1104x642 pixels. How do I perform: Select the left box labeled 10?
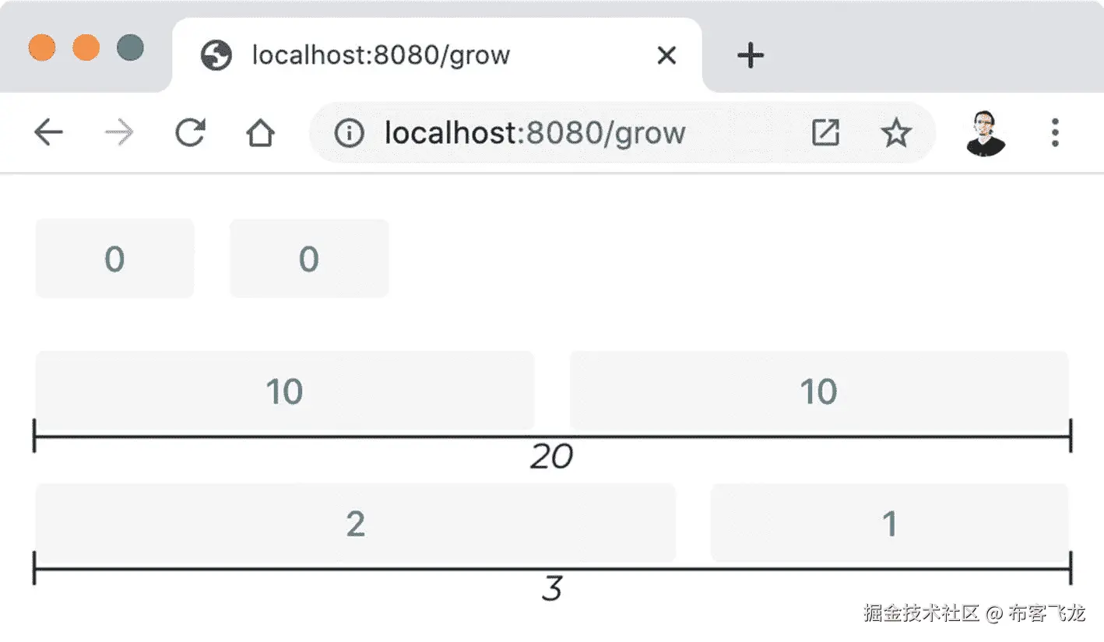pyautogui.click(x=284, y=391)
